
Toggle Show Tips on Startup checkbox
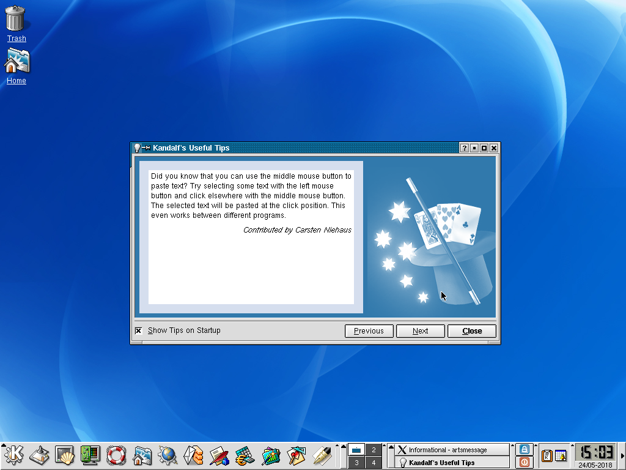pos(138,330)
